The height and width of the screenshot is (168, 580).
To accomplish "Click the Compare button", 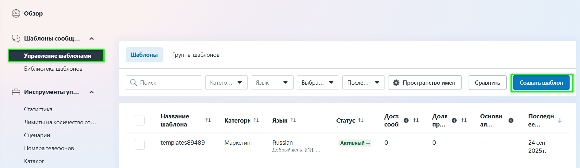I will pos(487,83).
